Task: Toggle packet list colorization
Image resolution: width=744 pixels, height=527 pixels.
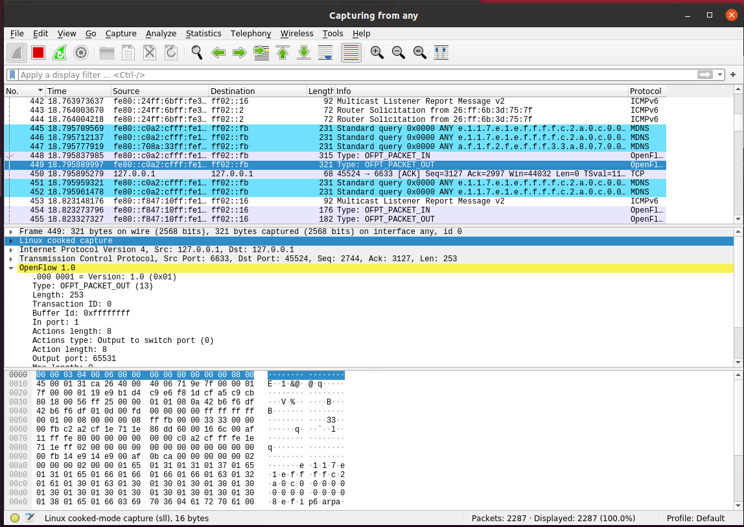Action: tap(351, 53)
